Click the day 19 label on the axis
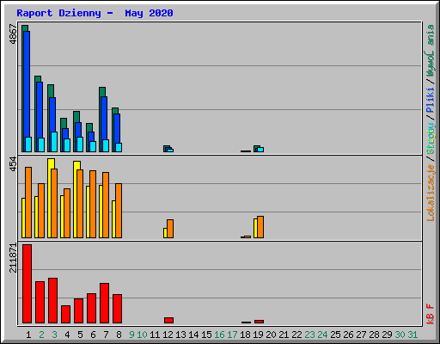 pyautogui.click(x=258, y=335)
